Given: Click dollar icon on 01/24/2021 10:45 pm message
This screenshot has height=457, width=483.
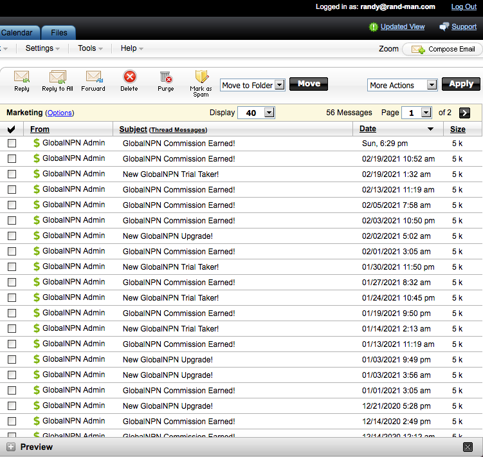Looking at the screenshot, I should (37, 297).
